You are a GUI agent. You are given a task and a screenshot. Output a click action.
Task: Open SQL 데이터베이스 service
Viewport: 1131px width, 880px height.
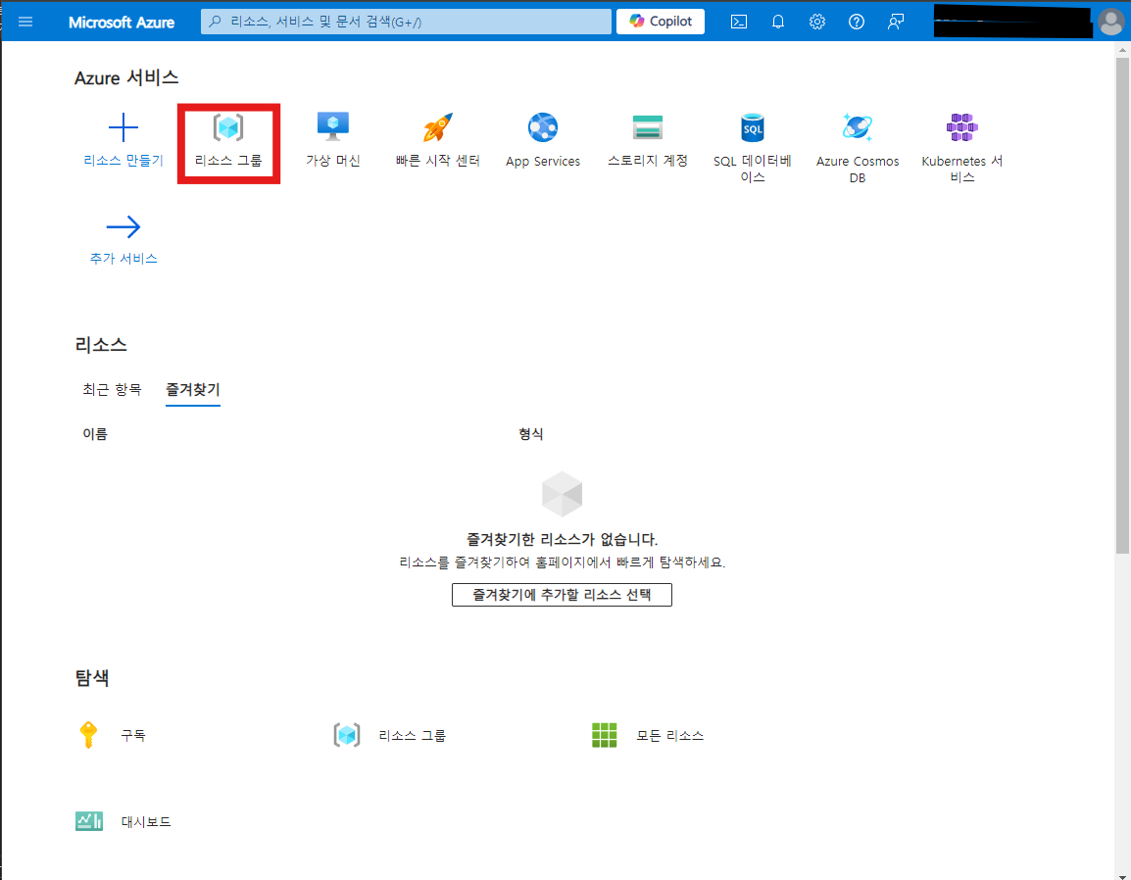point(753,148)
